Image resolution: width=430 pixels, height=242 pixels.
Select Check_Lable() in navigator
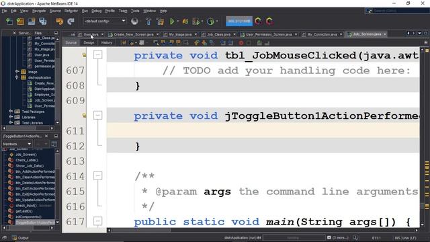(27, 160)
